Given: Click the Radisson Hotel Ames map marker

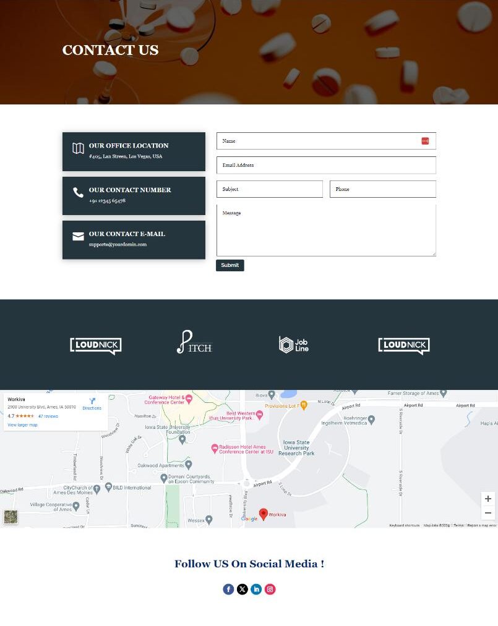Looking at the screenshot, I should [215, 449].
